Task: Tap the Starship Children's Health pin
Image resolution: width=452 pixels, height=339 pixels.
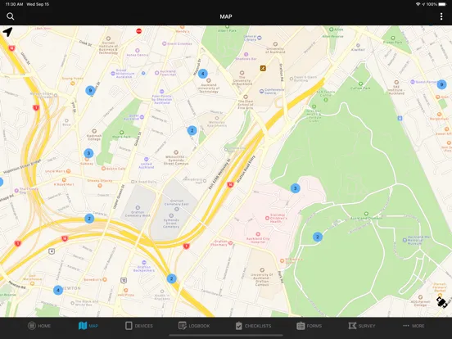Action: [x=267, y=218]
